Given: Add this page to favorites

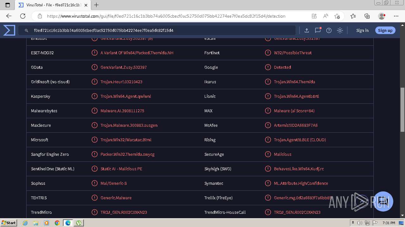Looking at the screenshot, I should [337, 16].
